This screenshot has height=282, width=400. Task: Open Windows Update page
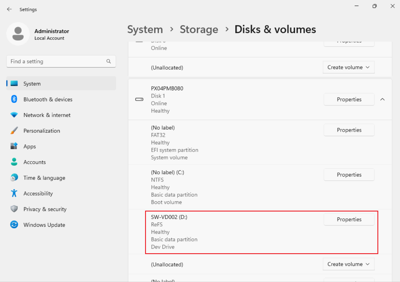tap(44, 225)
